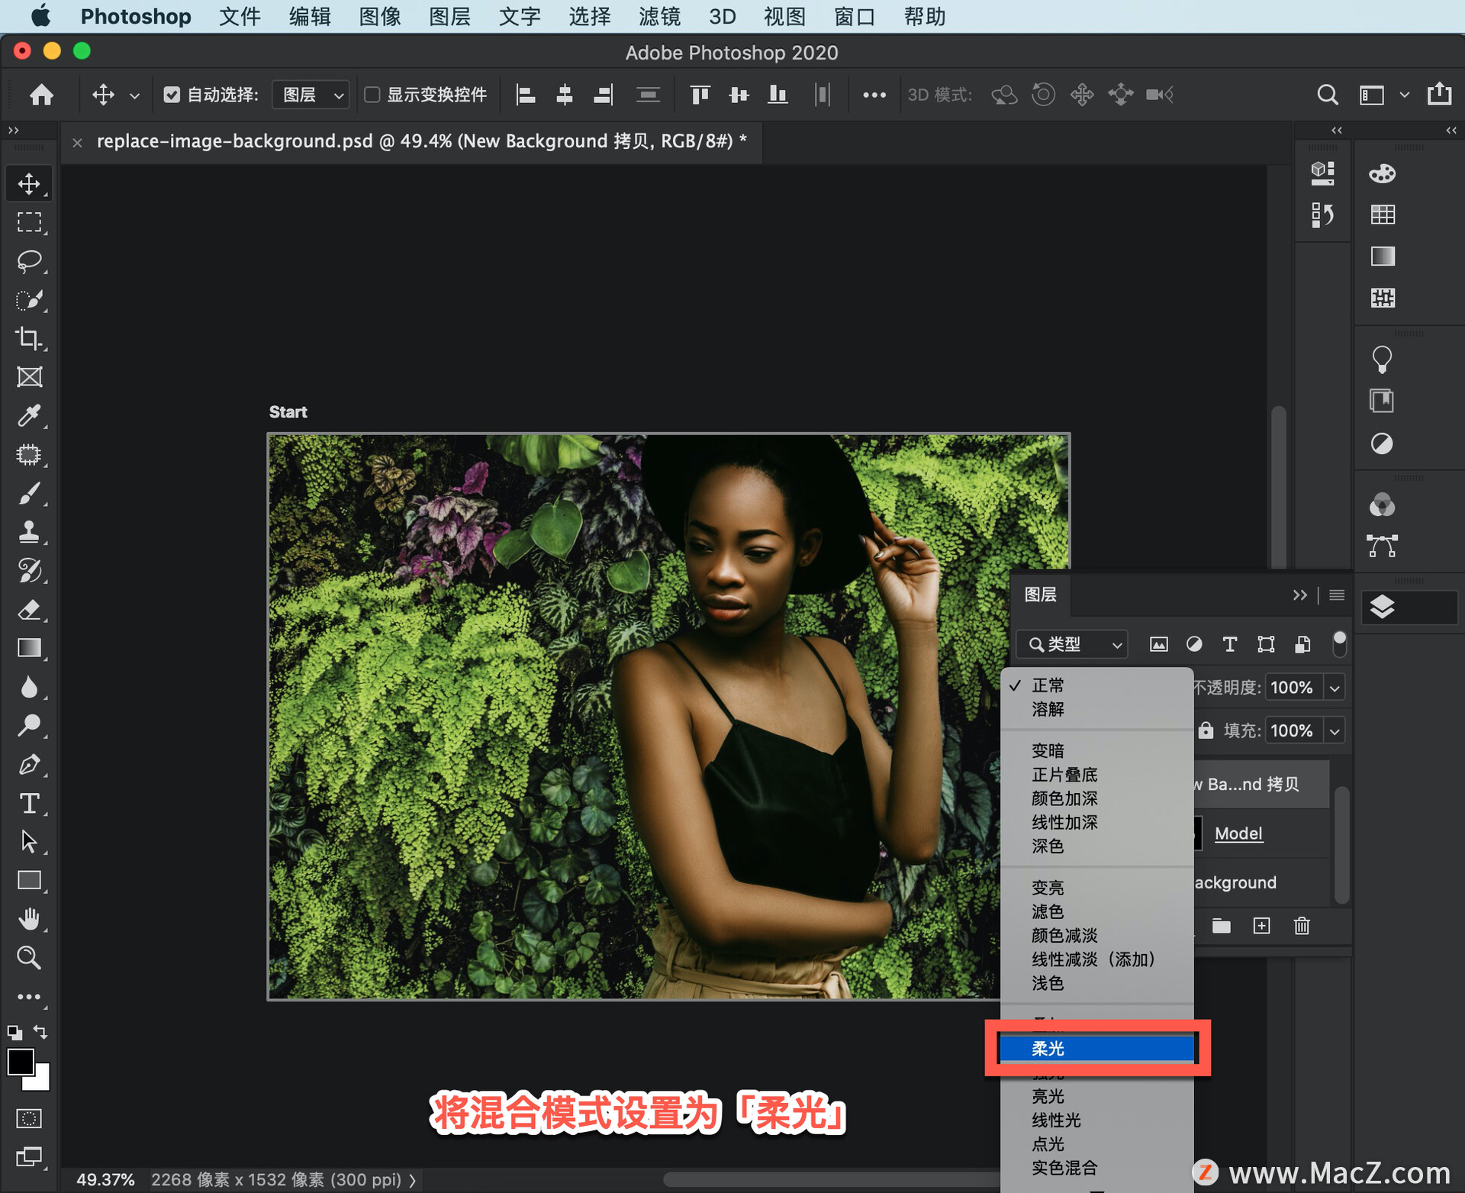The width and height of the screenshot is (1465, 1193).
Task: Click the 填充 fill percentage field
Action: (1292, 730)
